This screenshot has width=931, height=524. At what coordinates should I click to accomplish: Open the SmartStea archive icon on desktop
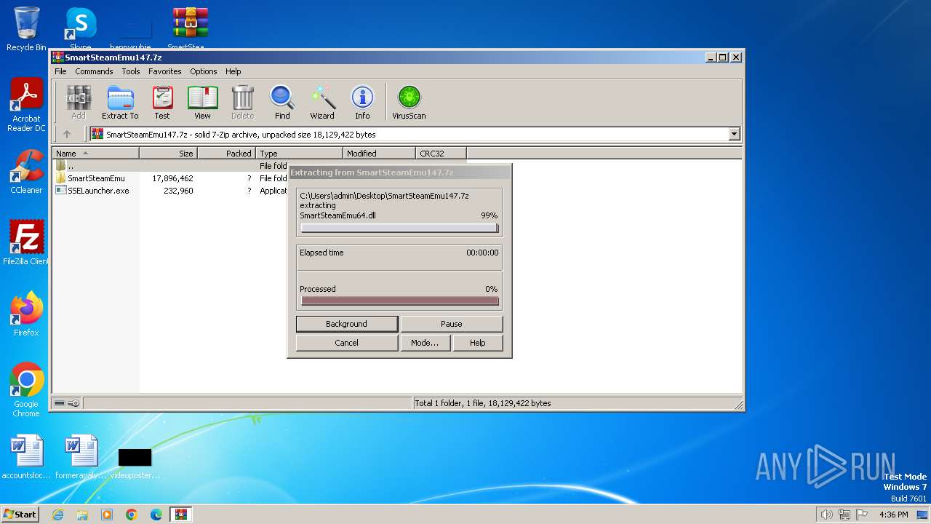[190, 28]
